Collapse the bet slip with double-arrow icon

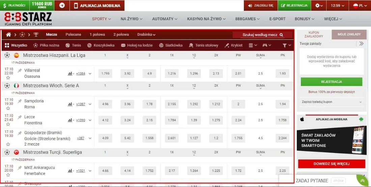point(361,43)
